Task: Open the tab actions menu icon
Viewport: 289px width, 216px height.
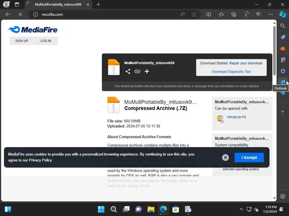Action: coord(17,4)
